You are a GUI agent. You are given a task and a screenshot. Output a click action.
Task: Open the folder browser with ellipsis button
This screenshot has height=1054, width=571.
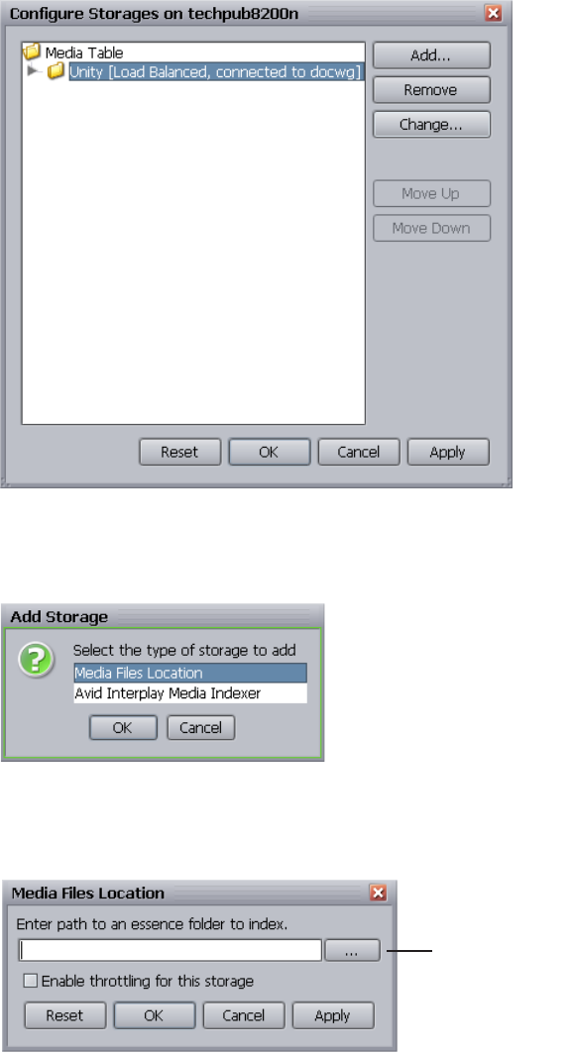pyautogui.click(x=352, y=951)
